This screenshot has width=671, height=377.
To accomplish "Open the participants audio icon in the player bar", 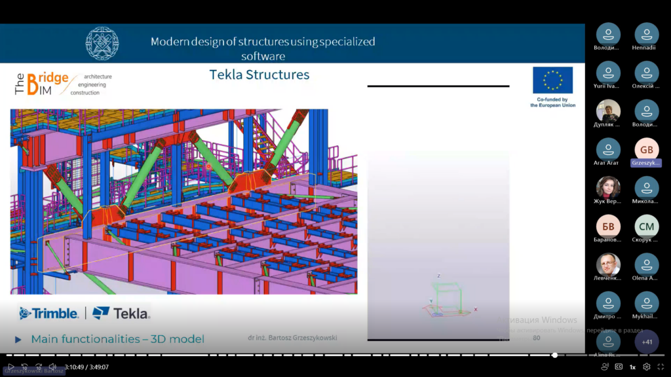I will 605,367.
